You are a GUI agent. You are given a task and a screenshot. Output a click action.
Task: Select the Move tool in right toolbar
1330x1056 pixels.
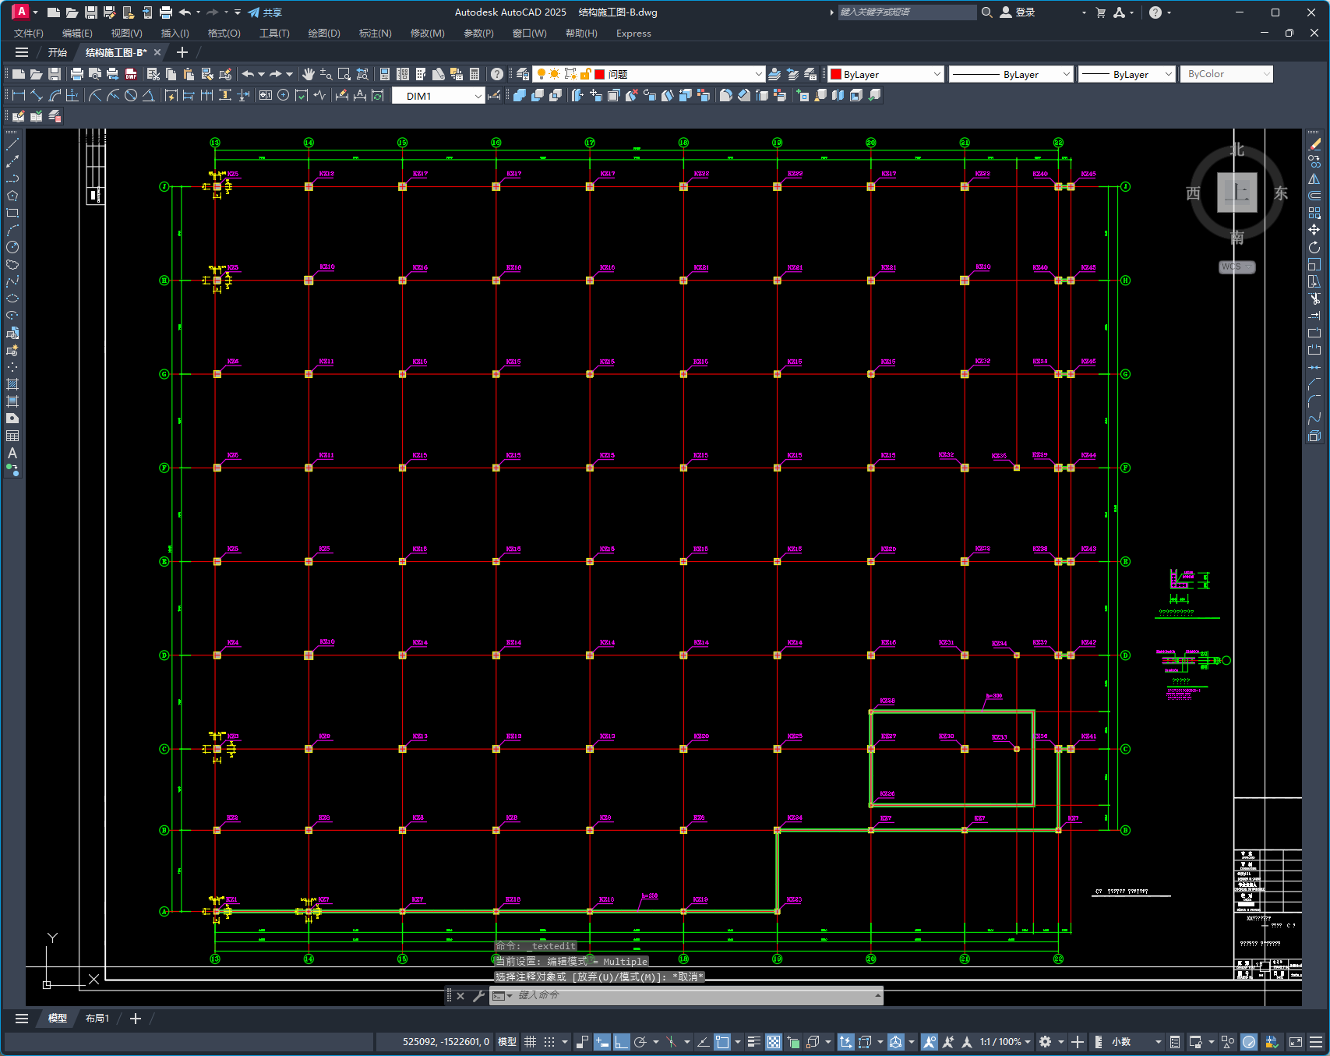[1314, 230]
